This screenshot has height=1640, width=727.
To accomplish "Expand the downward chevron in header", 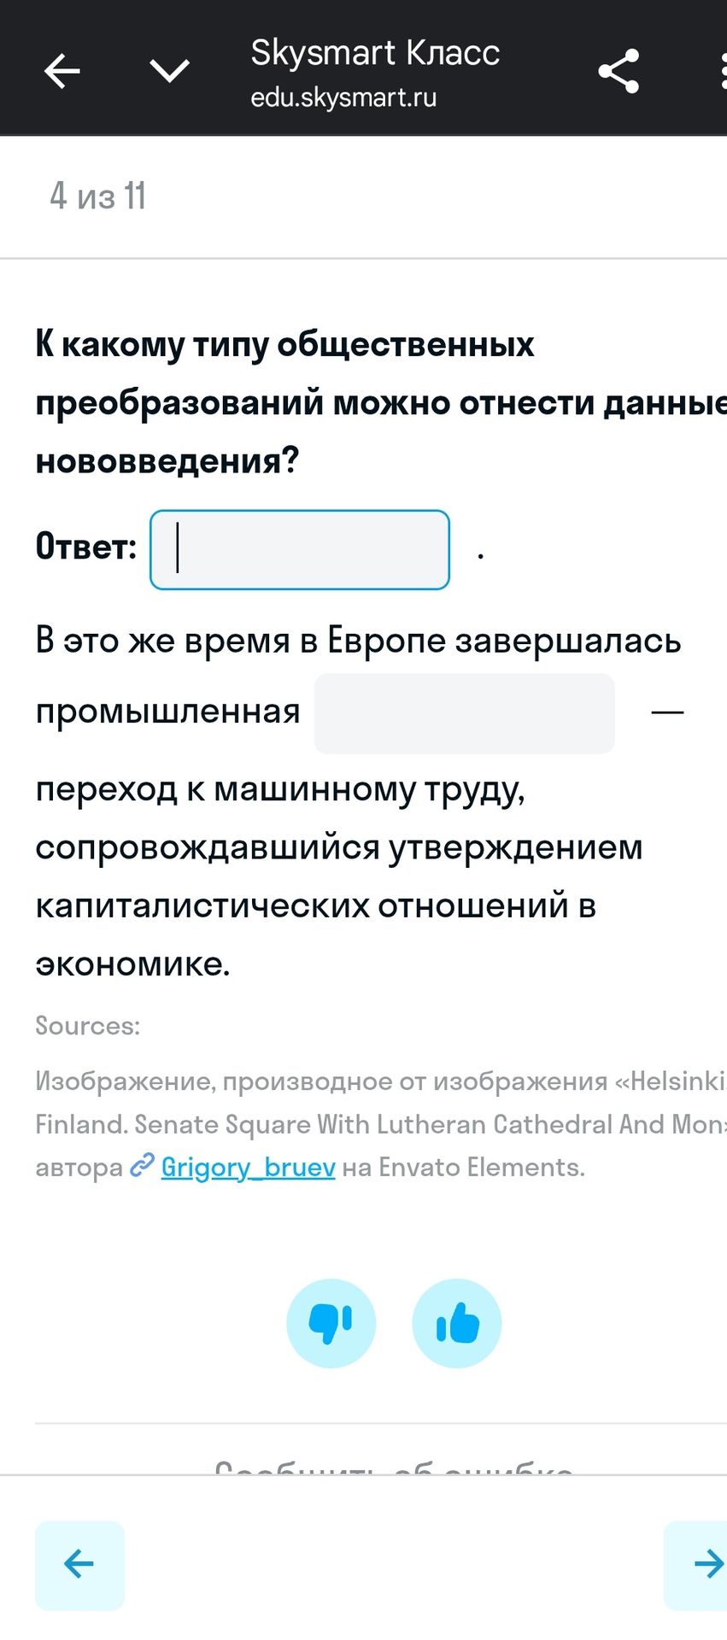I will (170, 71).
